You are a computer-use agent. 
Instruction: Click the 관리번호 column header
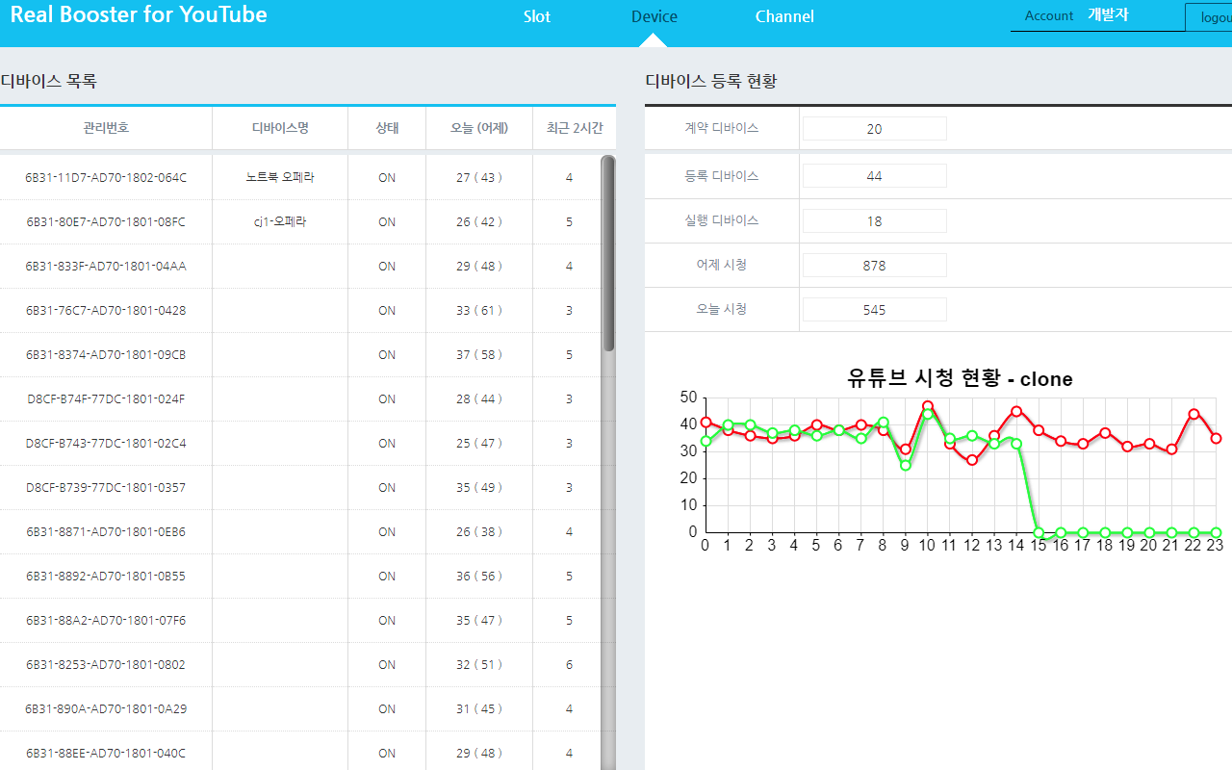106,128
